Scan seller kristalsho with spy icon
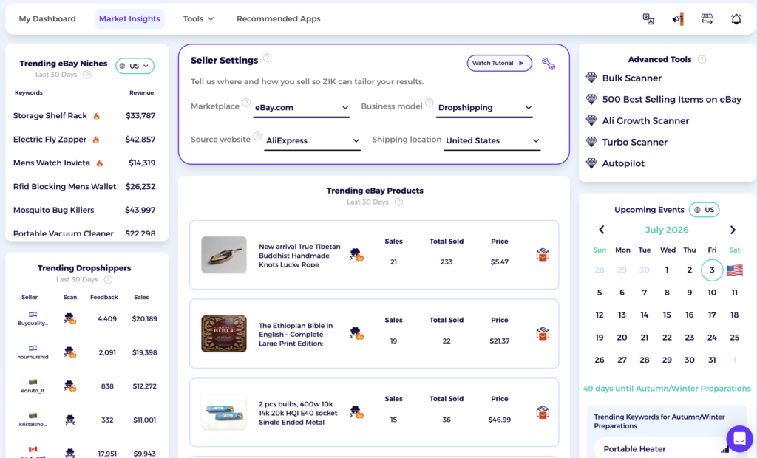This screenshot has width=757, height=458. pyautogui.click(x=70, y=420)
